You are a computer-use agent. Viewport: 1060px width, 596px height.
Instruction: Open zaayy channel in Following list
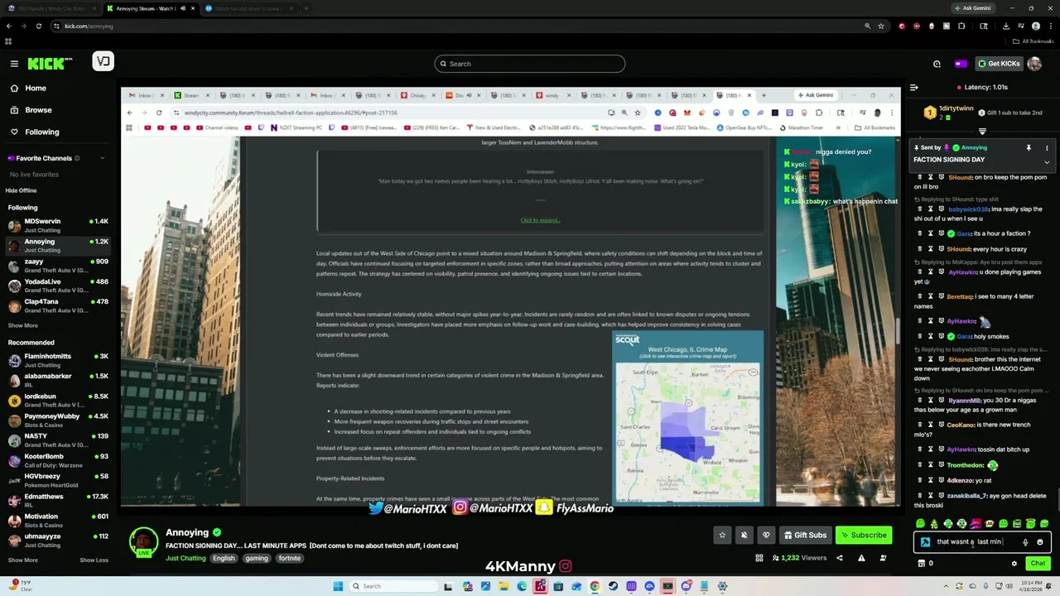[58, 265]
